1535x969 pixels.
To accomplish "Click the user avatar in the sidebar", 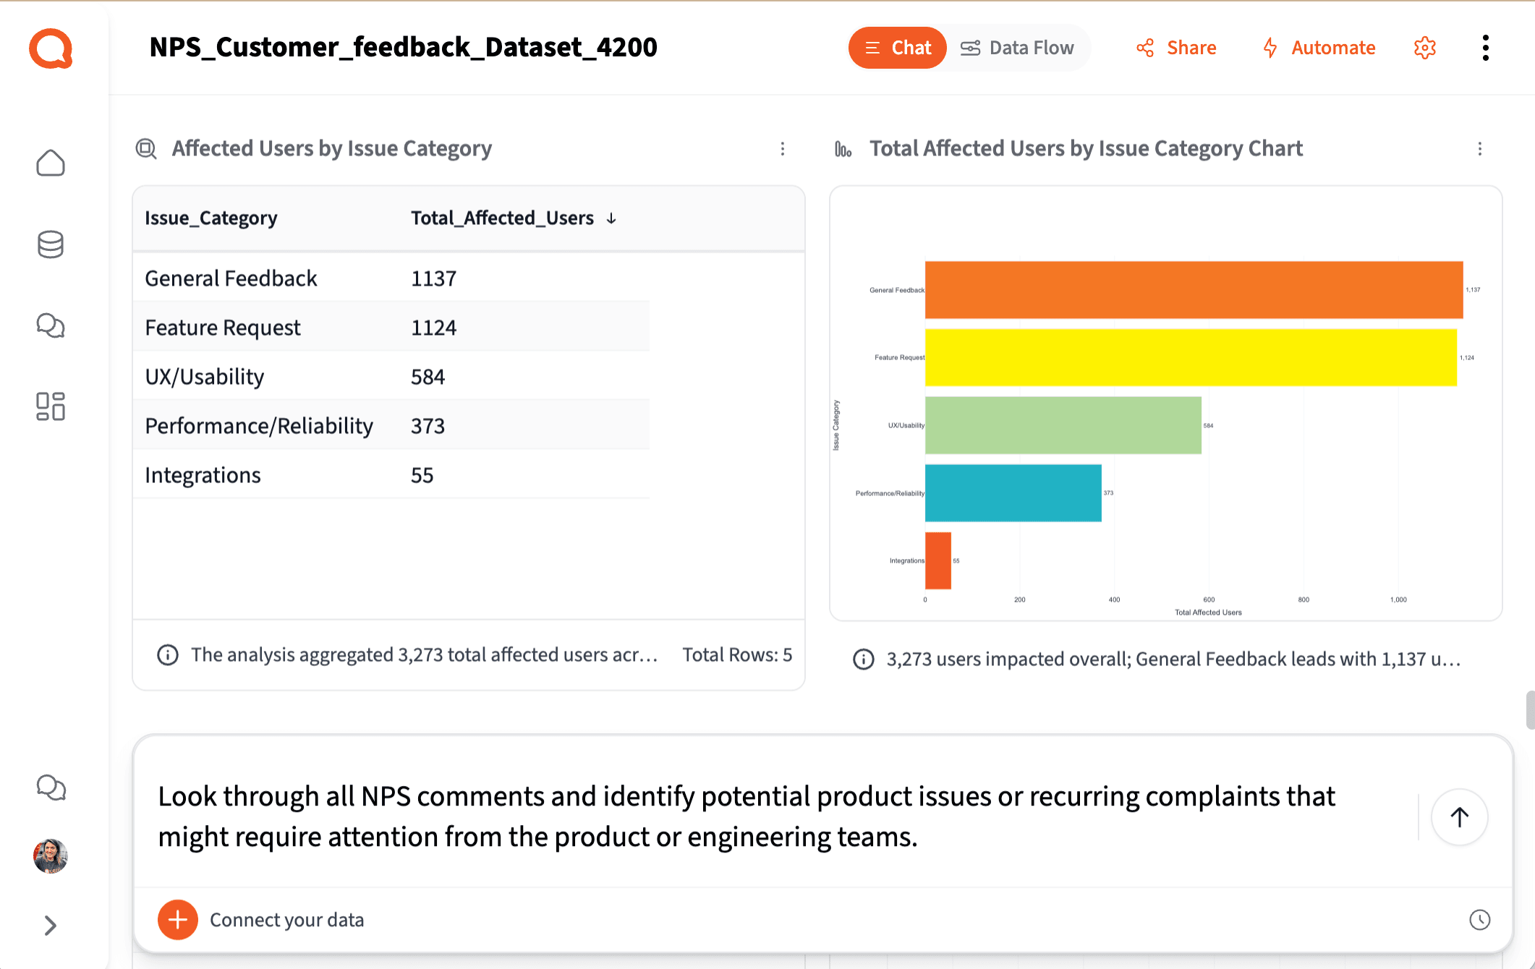I will coord(51,857).
